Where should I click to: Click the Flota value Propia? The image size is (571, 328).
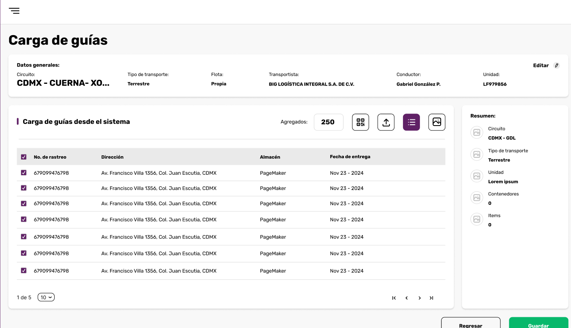click(218, 84)
